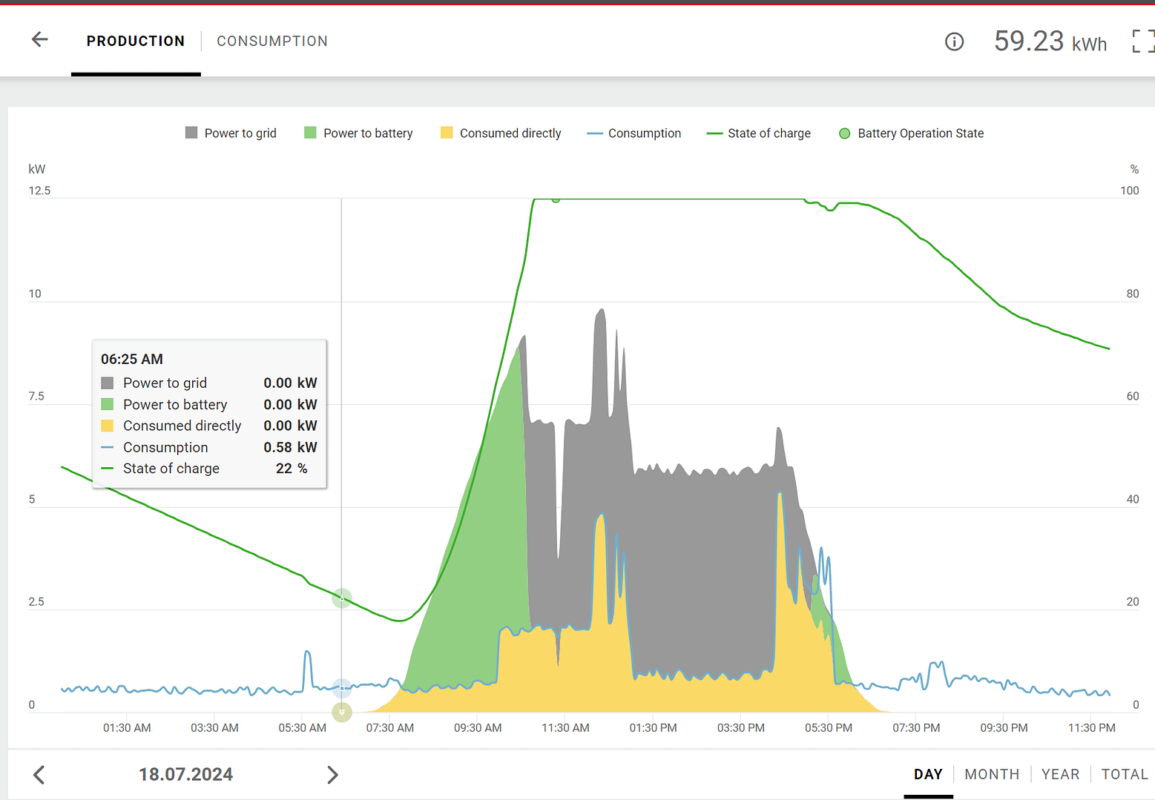Image resolution: width=1155 pixels, height=800 pixels.
Task: Show the Total view
Action: (x=1124, y=774)
